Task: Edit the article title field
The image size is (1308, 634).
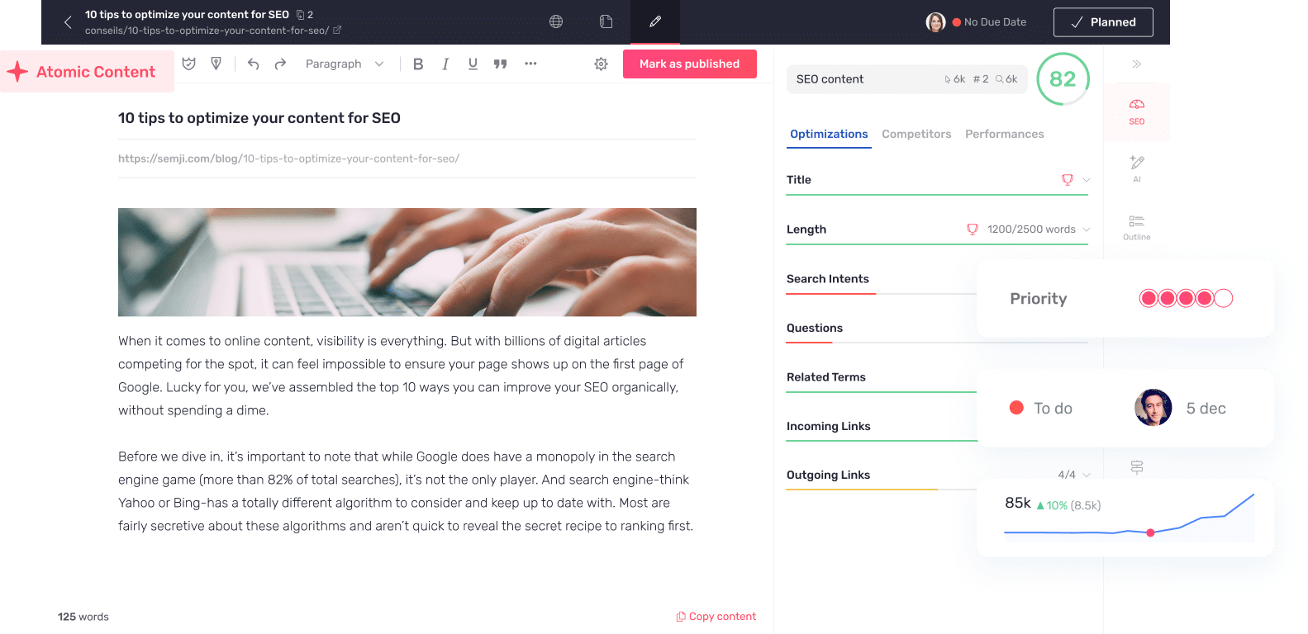Action: [407, 118]
